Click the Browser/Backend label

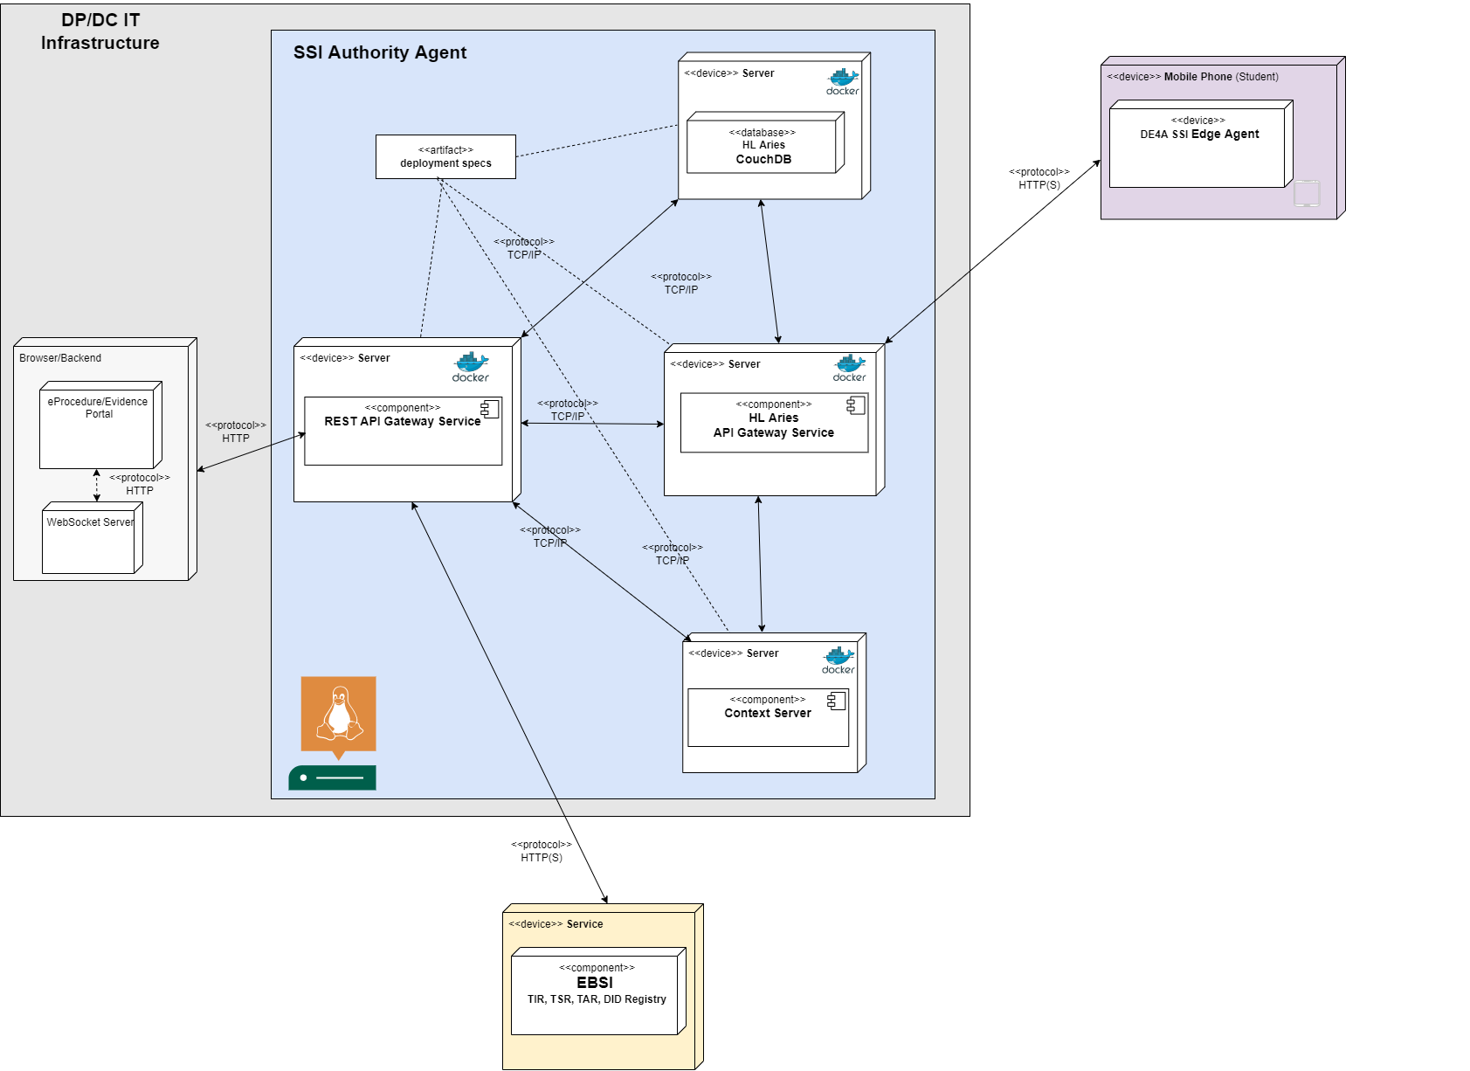tap(60, 358)
